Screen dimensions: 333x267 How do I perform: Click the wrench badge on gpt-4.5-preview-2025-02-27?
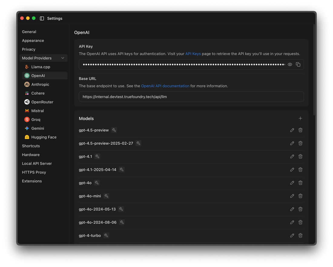[x=138, y=143]
